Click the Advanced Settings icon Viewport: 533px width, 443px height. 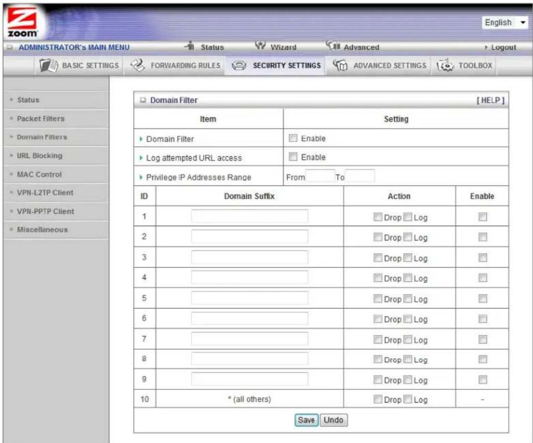[340, 65]
